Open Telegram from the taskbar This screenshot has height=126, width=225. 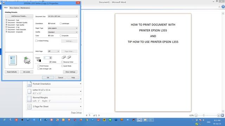93,120
